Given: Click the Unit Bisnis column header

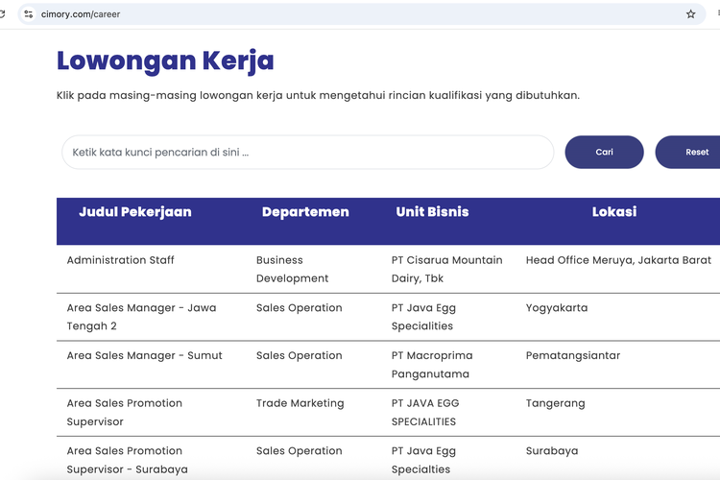Looking at the screenshot, I should coord(432,212).
